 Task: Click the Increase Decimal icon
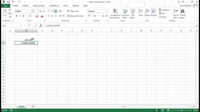[x=103, y=16]
